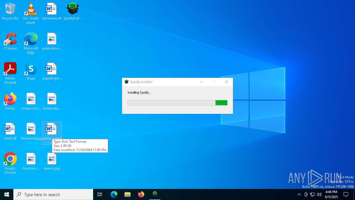Viewport: 355px width, 200px height.
Task: Minimize the Spotify Installer window
Action: [x=201, y=82]
